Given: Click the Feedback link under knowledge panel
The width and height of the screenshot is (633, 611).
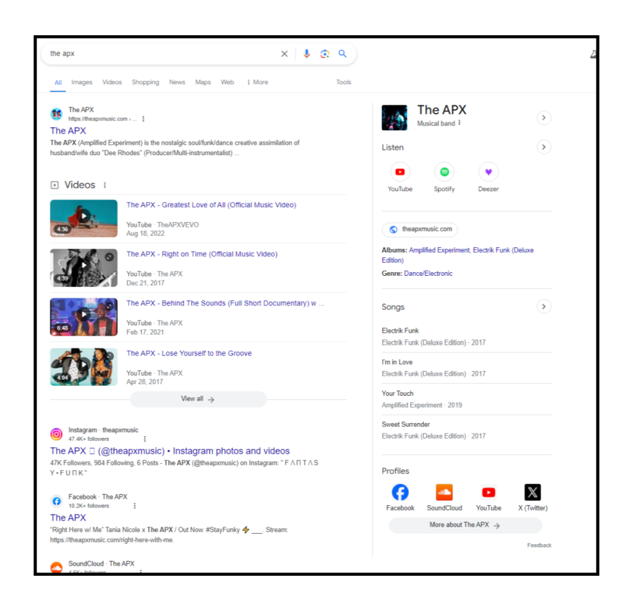Looking at the screenshot, I should click(539, 545).
